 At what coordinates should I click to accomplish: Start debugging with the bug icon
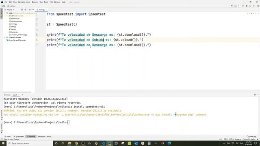(x=247, y=6)
